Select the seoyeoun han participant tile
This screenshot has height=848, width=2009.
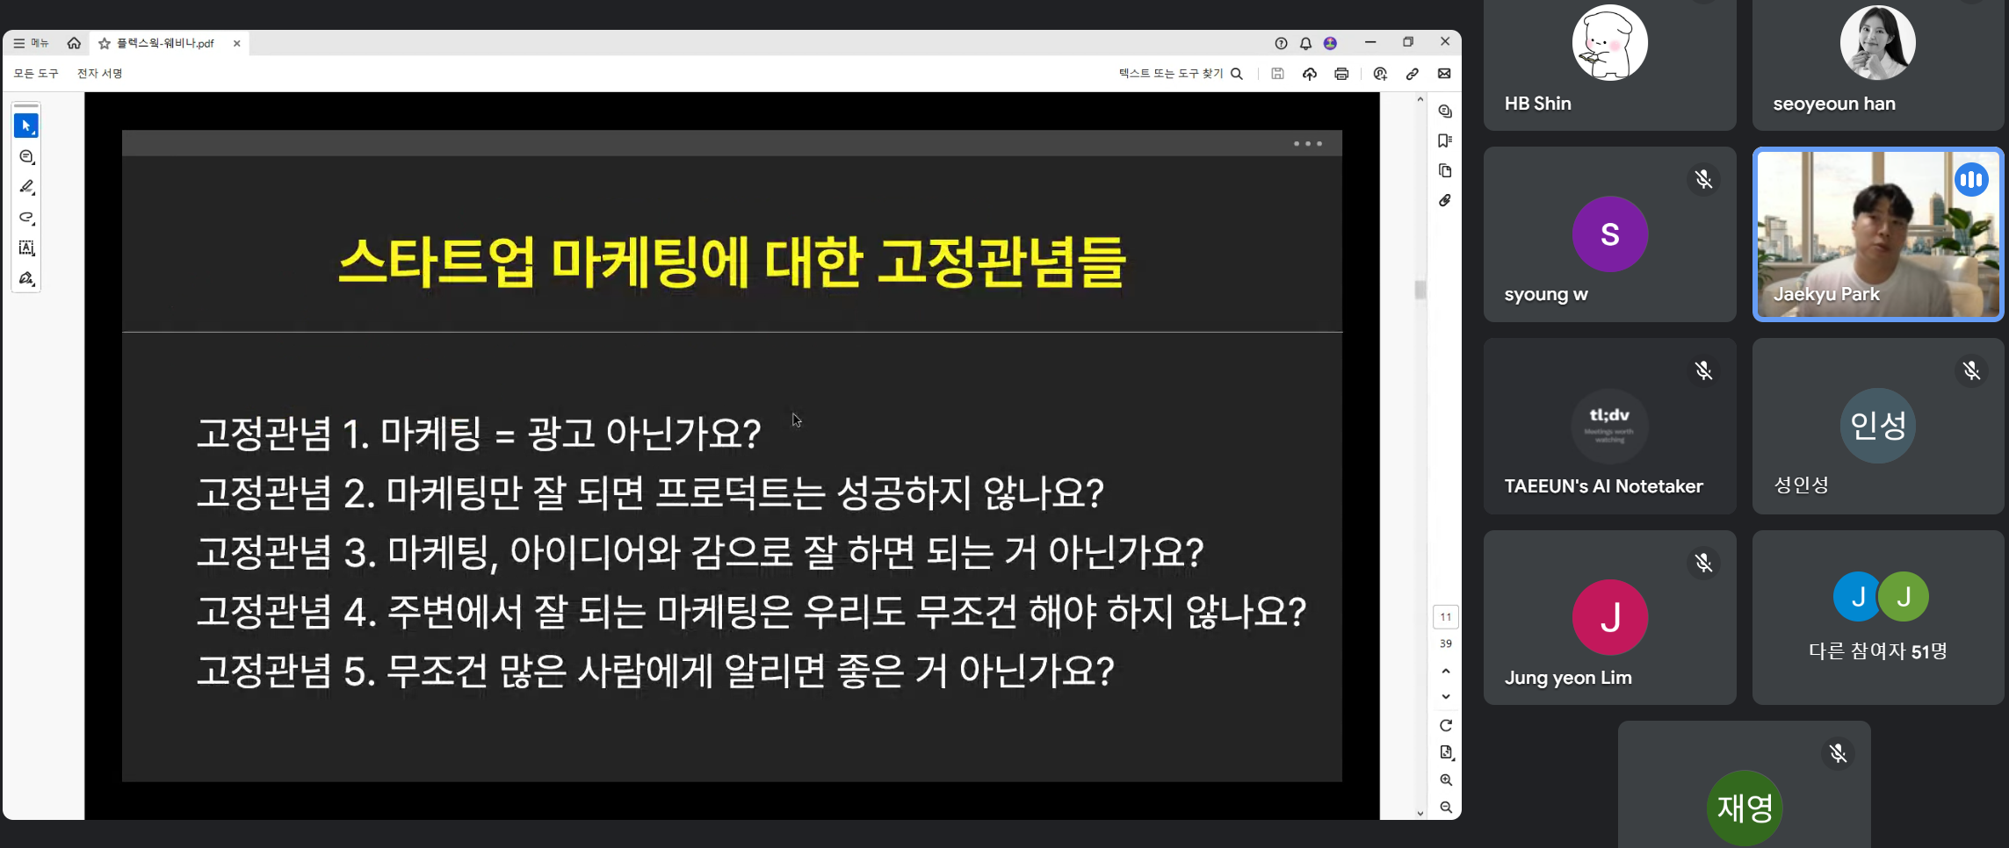pyautogui.click(x=1878, y=63)
